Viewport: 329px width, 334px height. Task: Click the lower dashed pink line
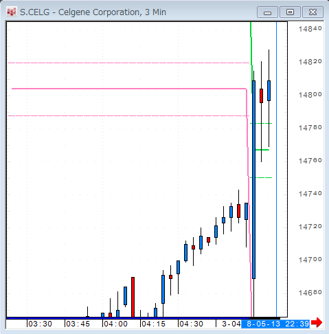pos(128,115)
